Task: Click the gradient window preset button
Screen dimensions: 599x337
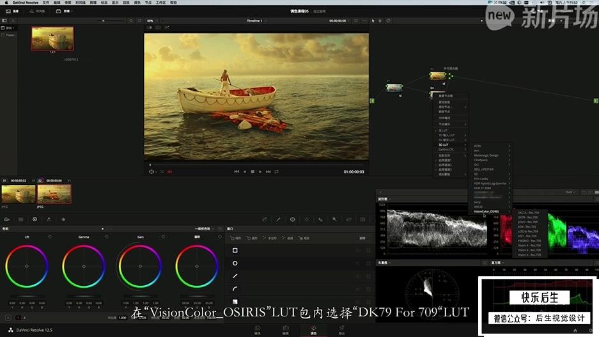Action: pos(304,238)
